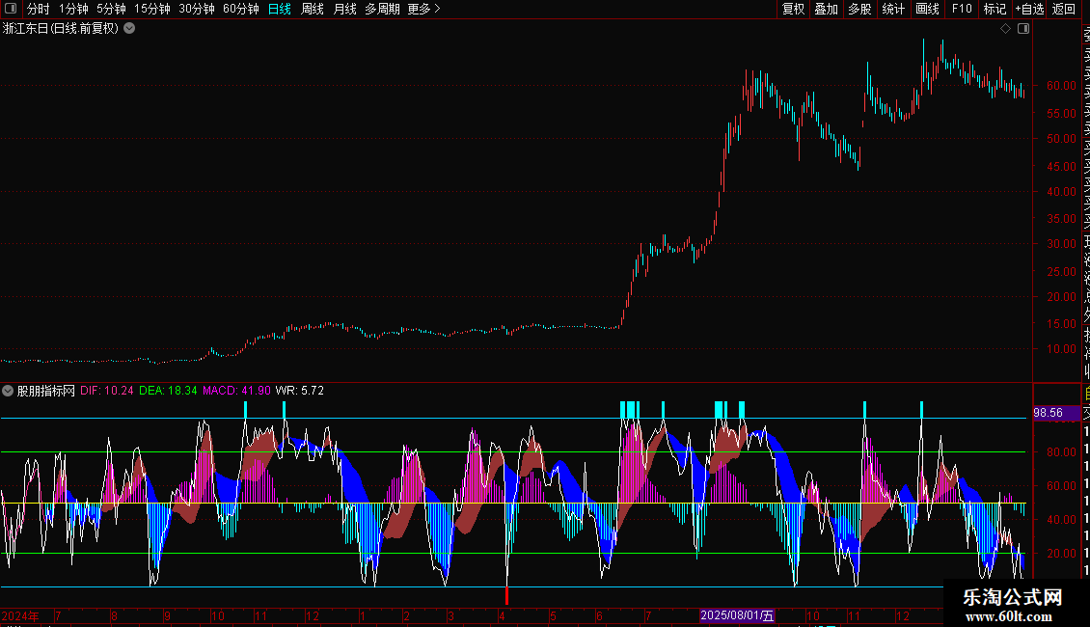This screenshot has height=627, width=1090.
Task: Click the 20.00 indicator axis label
Action: coord(1061,554)
